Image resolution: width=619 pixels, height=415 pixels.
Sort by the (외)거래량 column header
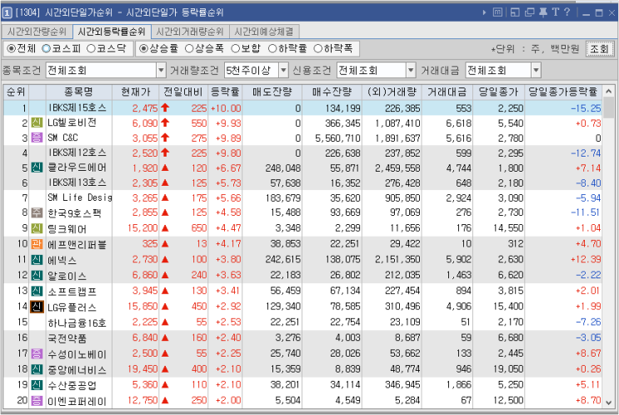click(392, 92)
